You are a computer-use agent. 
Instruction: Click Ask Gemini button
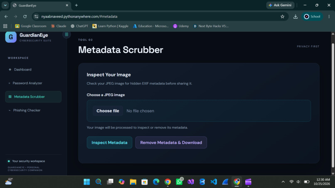click(280, 5)
